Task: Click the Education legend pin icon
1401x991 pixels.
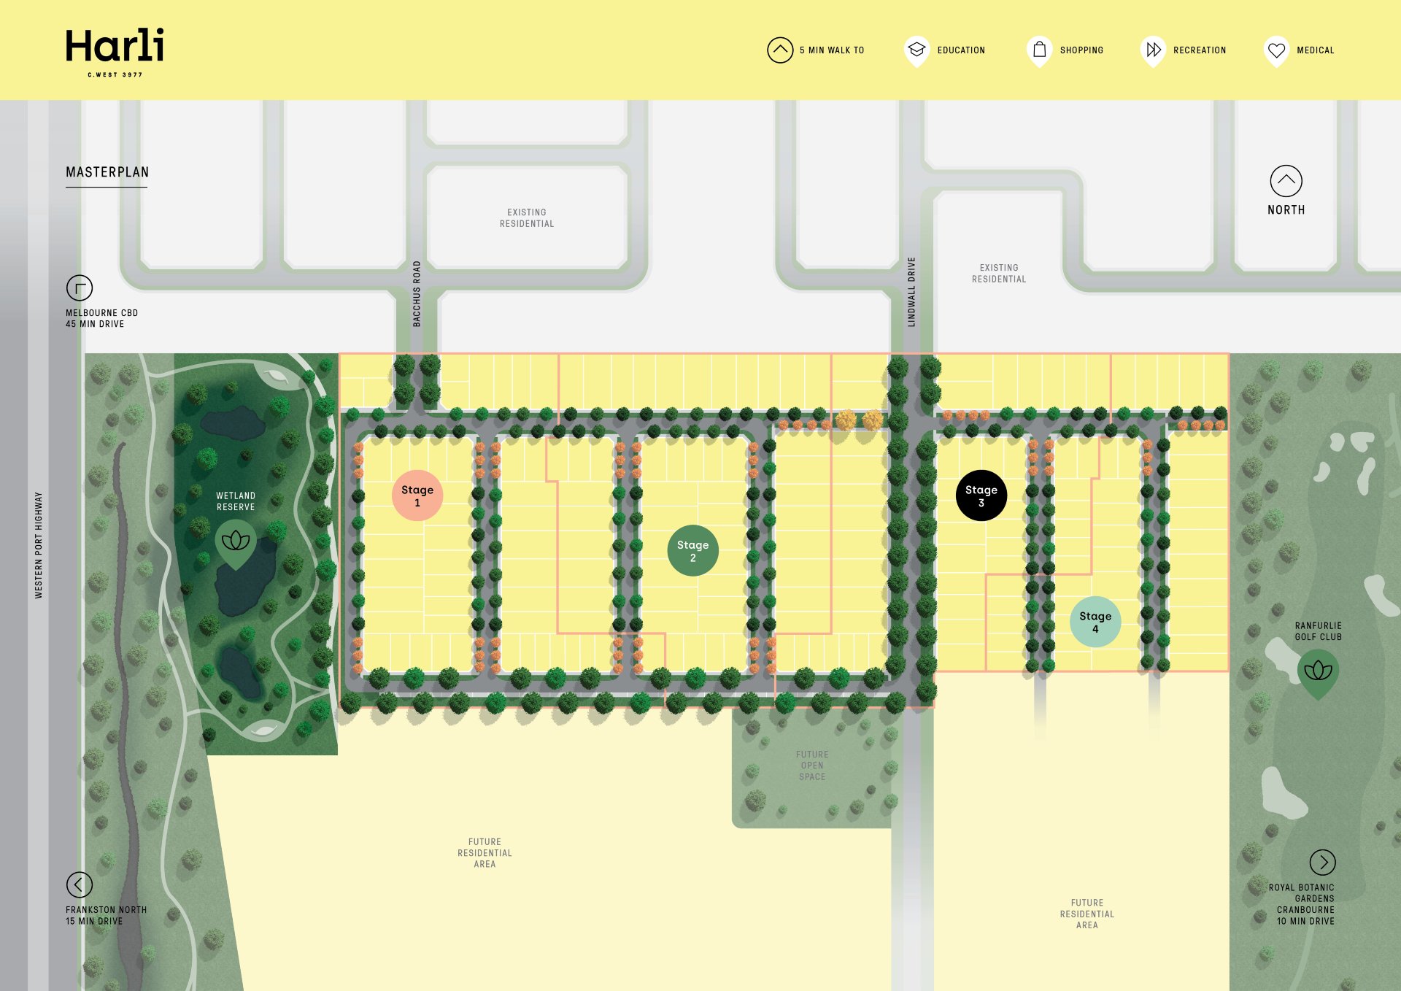Action: point(916,50)
